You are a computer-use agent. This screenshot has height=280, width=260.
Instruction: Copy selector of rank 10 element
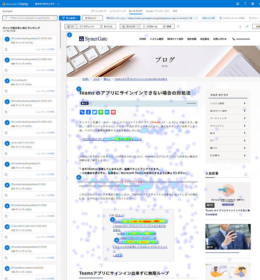click(6, 237)
